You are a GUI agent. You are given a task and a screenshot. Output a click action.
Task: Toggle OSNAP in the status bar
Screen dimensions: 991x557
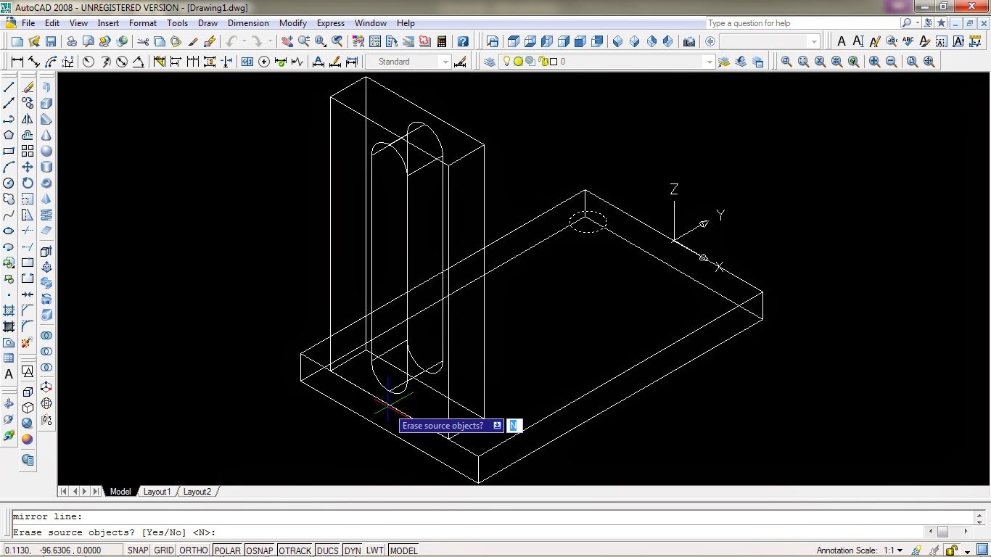pos(259,550)
